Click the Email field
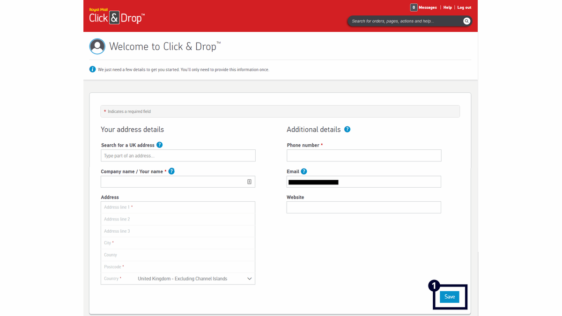The width and height of the screenshot is (562, 316). click(364, 182)
